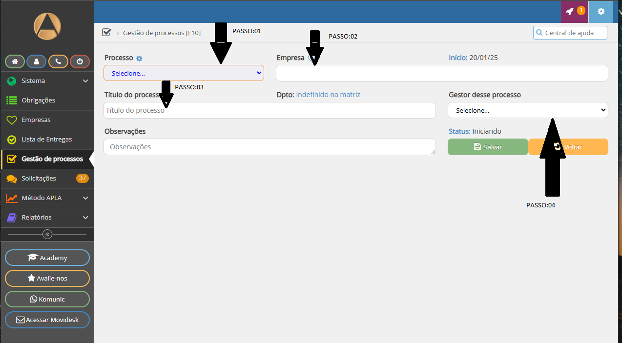Open settings gear in top bar
Image resolution: width=622 pixels, height=343 pixels.
601,11
